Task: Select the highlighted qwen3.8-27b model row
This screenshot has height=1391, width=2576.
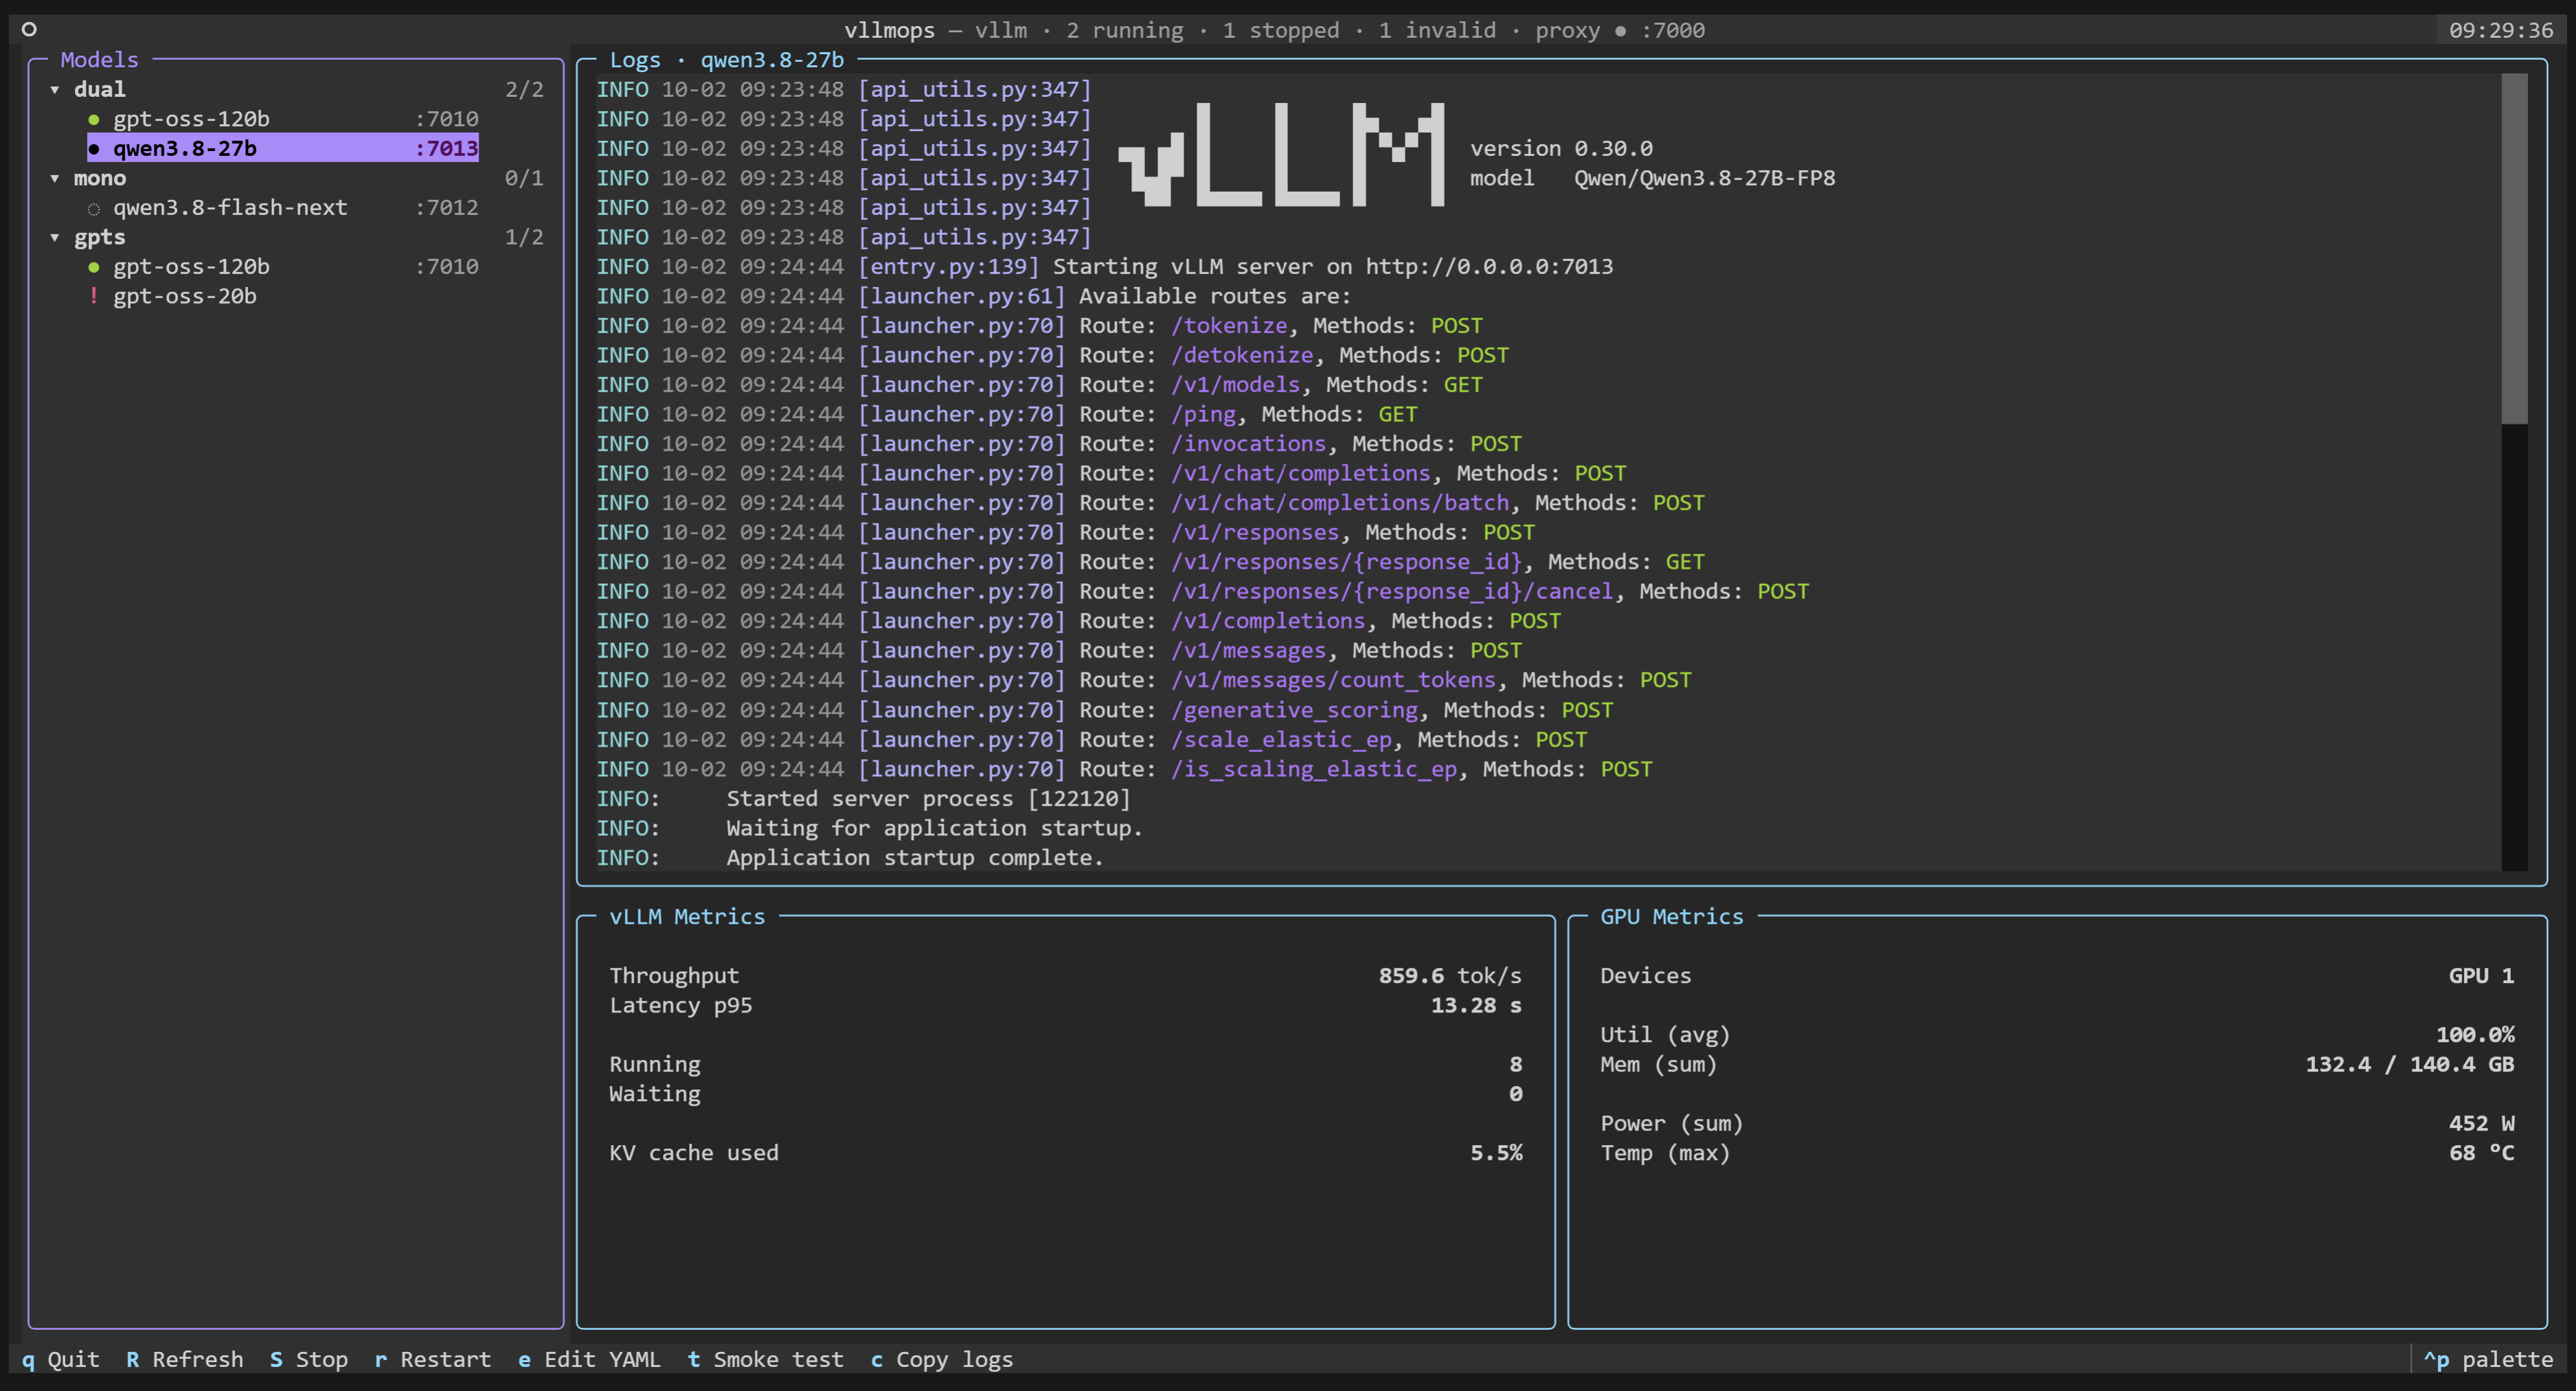Action: [x=283, y=149]
